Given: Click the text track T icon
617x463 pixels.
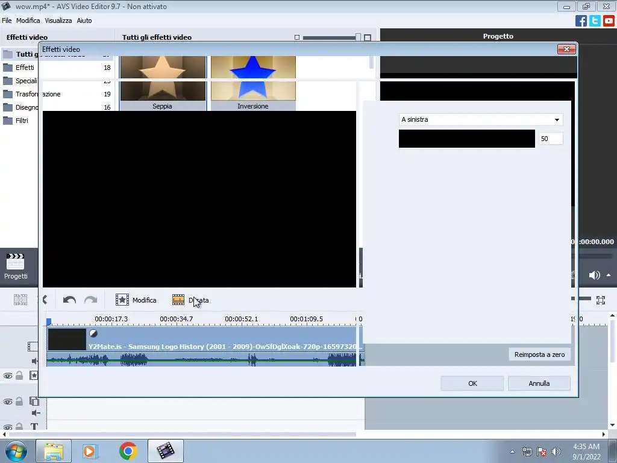Looking at the screenshot, I should (x=34, y=426).
